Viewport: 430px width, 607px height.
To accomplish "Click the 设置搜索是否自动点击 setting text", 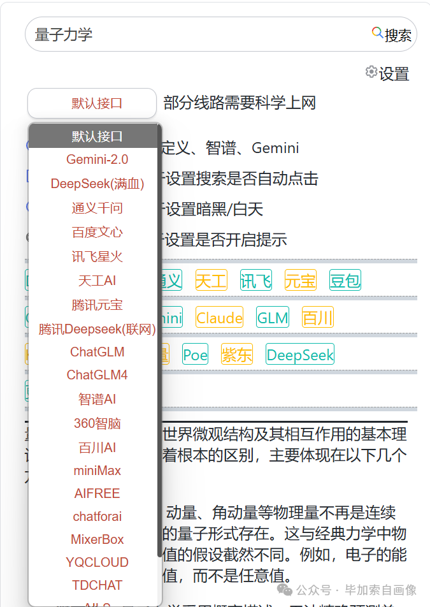I will tap(241, 179).
